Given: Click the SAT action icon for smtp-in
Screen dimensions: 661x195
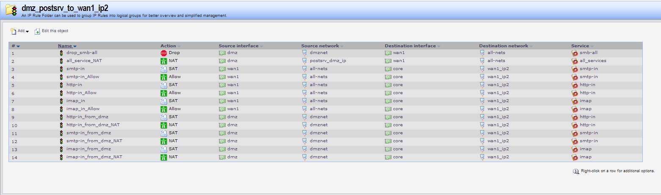Looking at the screenshot, I should pyautogui.click(x=164, y=69).
